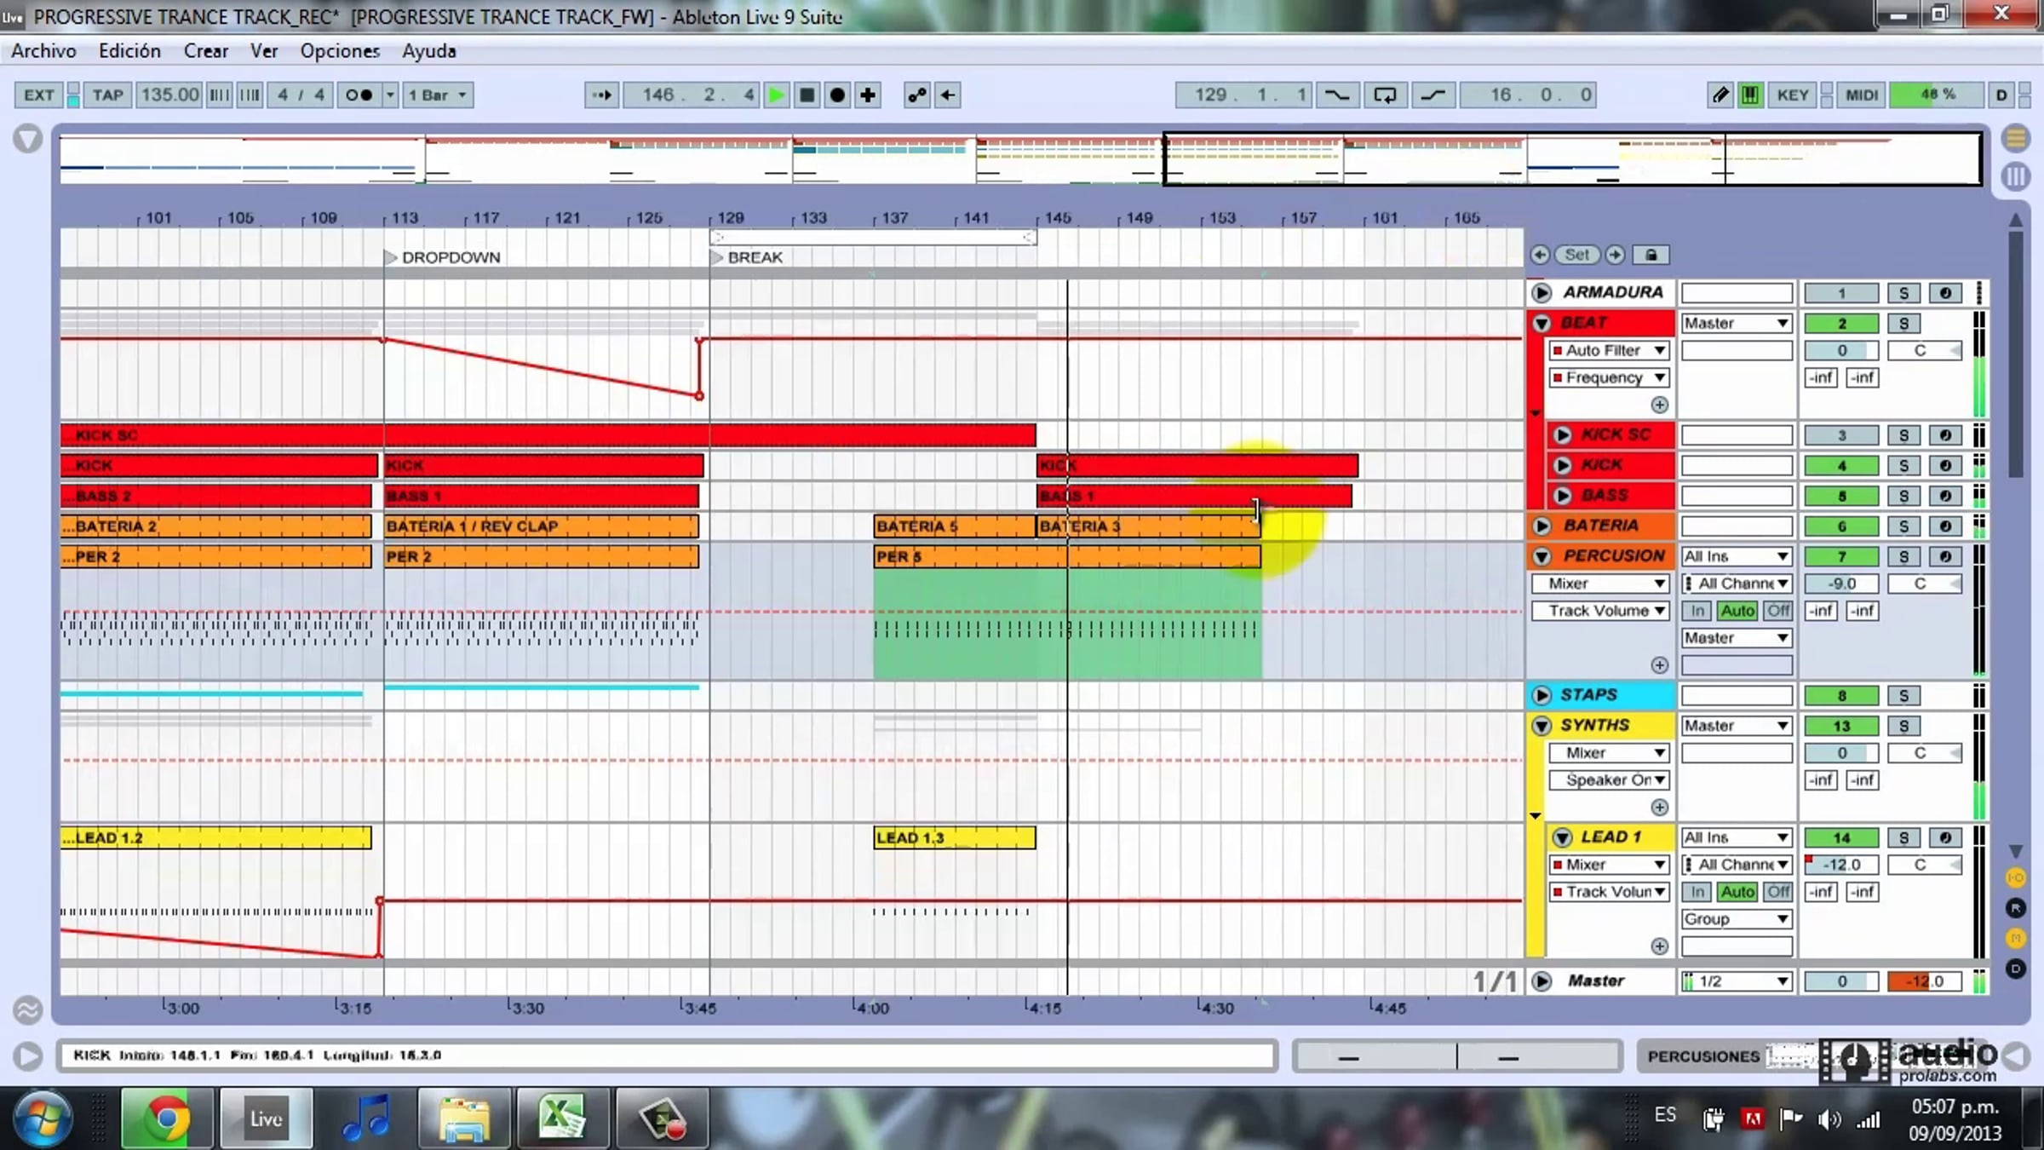Enable the Off monitor button on PERCUSION
2044x1150 pixels.
(1777, 611)
